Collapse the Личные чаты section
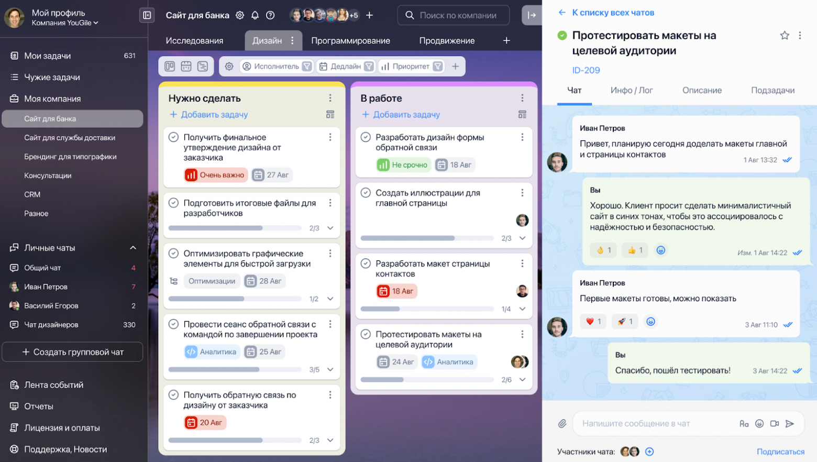The height and width of the screenshot is (462, 817). [x=133, y=248]
